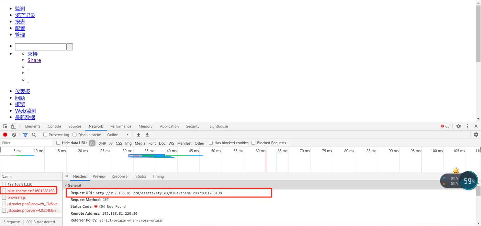Viewport: 481px width, 226px height.
Task: Toggle the network filter funnel icon
Action: point(25,135)
